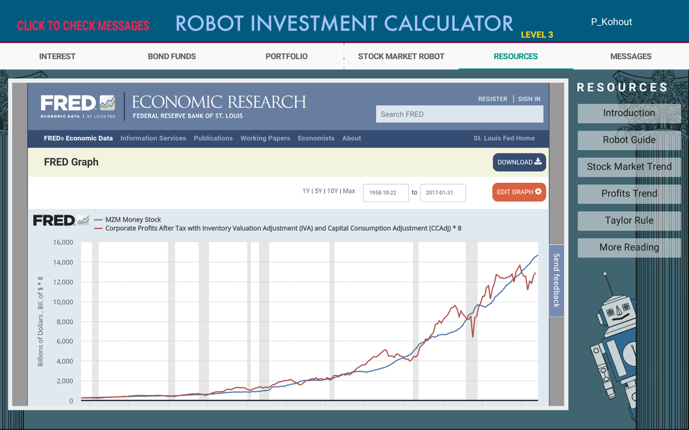Click the MZM Money Stock legend entry

click(x=128, y=220)
